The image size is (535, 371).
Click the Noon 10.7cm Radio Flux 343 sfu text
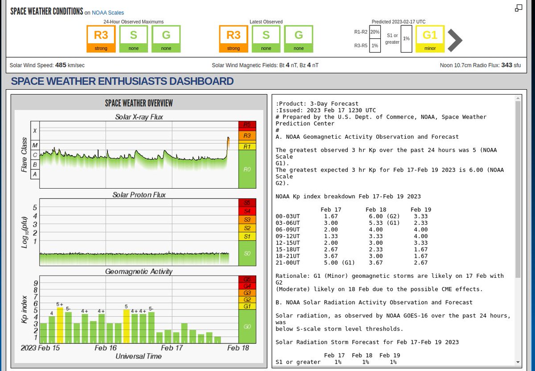[480, 65]
